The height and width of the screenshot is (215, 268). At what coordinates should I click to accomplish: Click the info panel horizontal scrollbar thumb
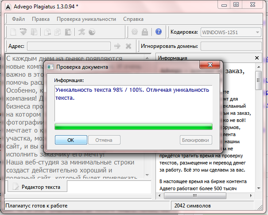195,195
